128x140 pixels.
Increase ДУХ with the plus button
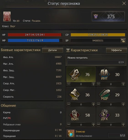123,124
